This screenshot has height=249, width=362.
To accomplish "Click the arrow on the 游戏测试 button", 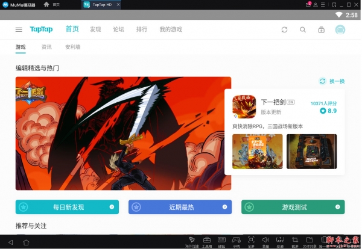I will [337, 207].
